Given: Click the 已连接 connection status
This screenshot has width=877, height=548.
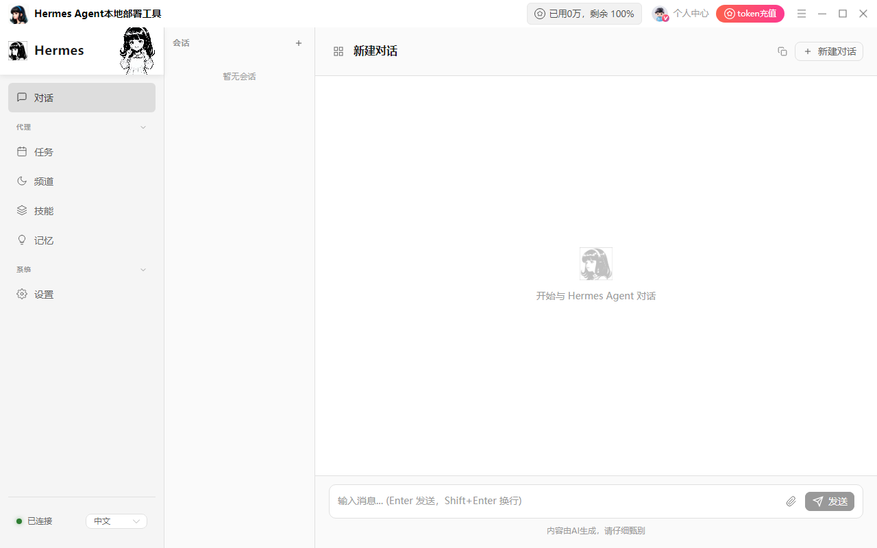Looking at the screenshot, I should coord(40,521).
